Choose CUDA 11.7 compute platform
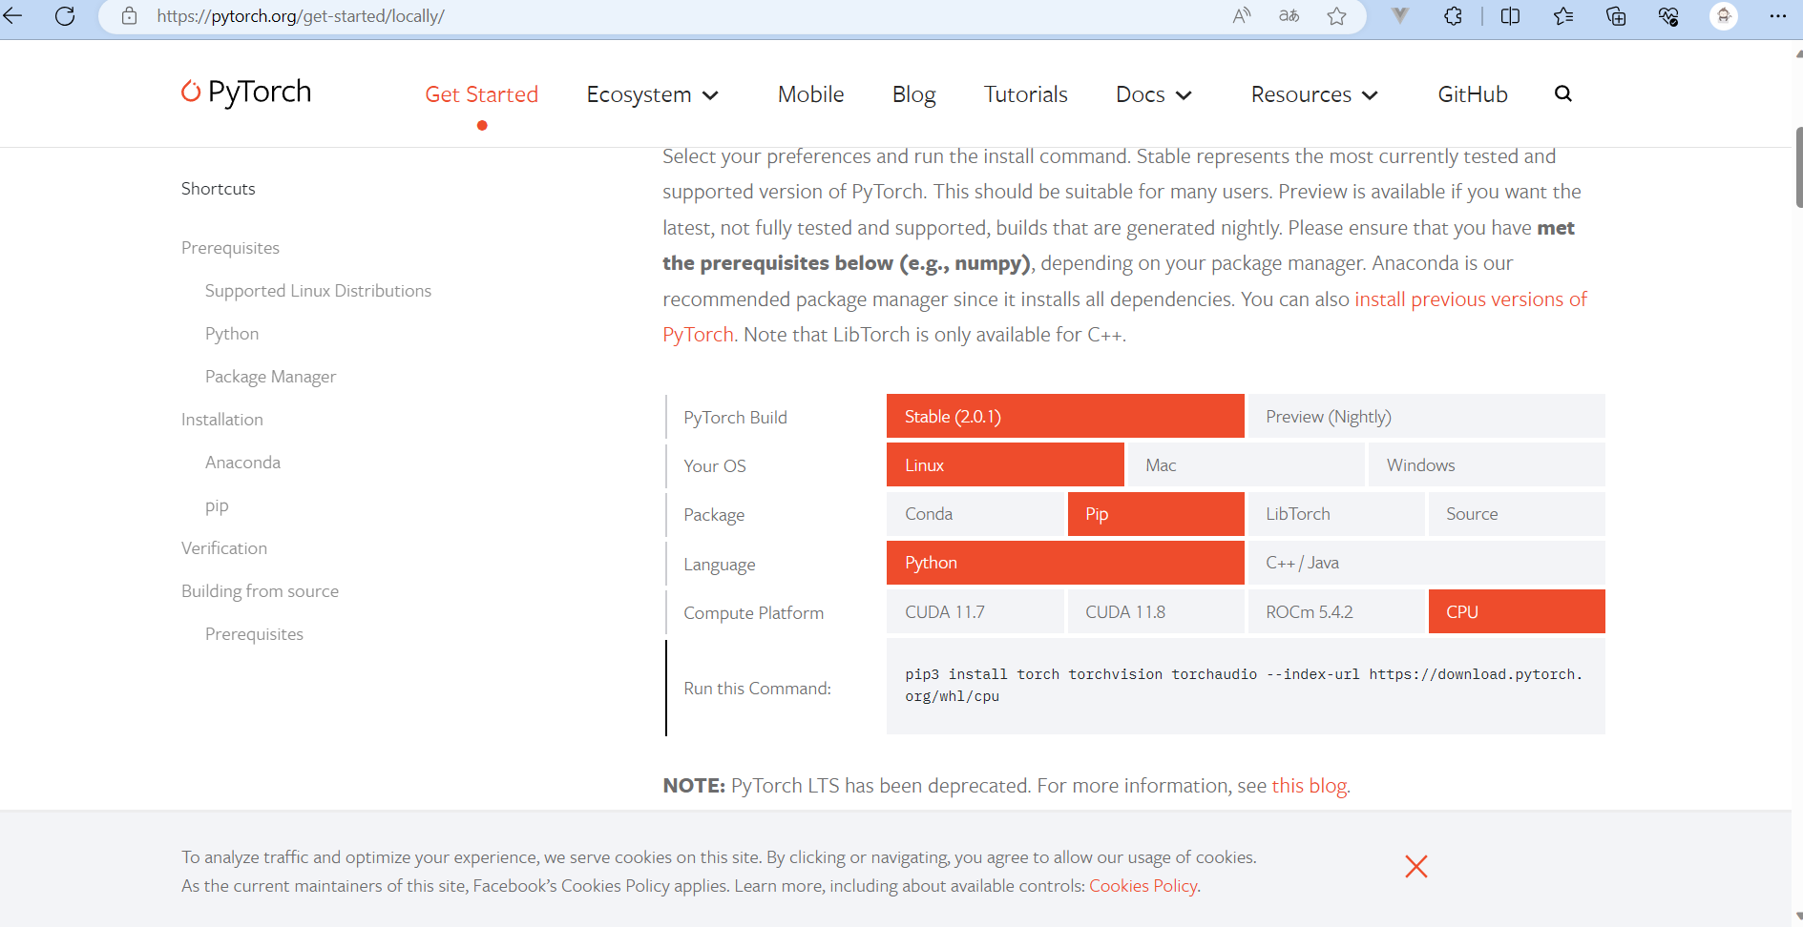Viewport: 1803px width, 927px height. point(975,611)
